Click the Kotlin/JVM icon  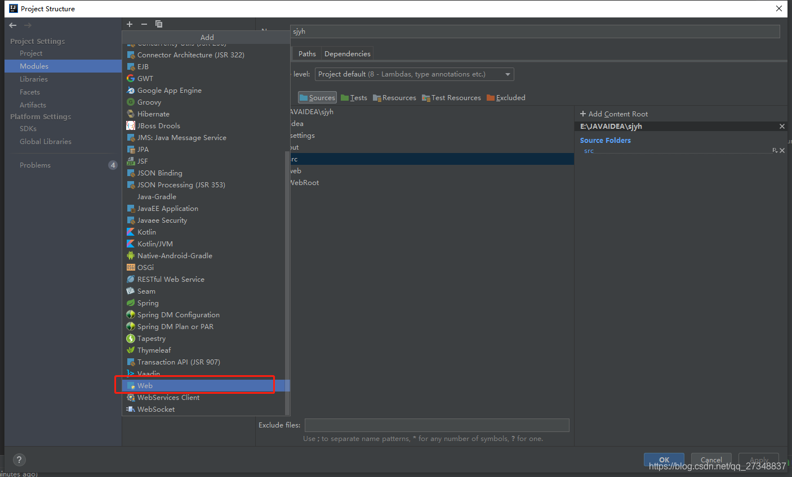(131, 244)
